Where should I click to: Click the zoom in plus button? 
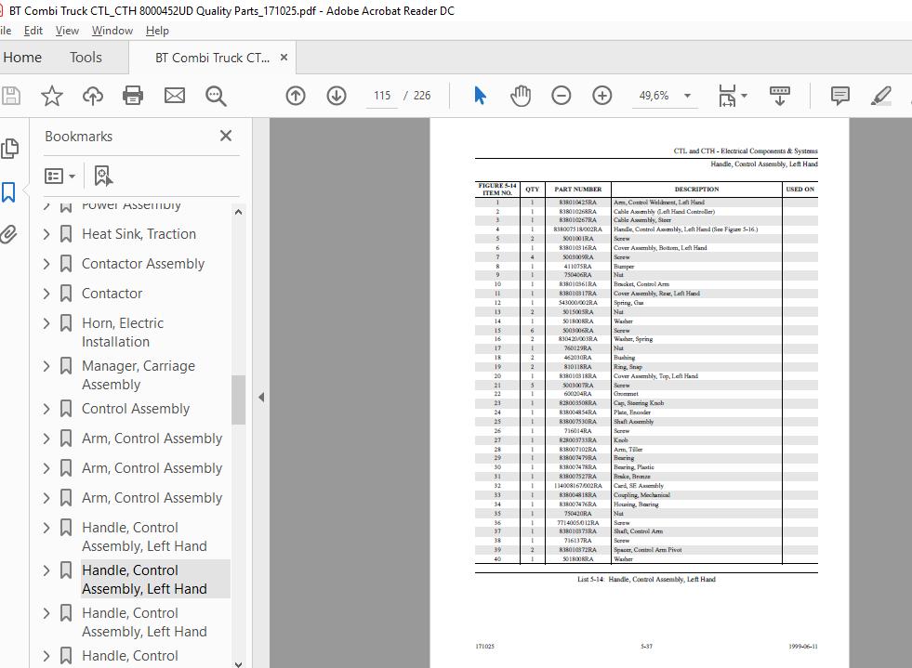602,96
